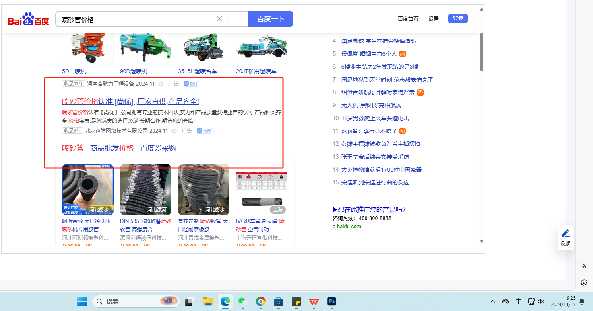The height and width of the screenshot is (311, 593).
Task: Click the 热 tag beside 绍伊古听航母讲解时表情严肃
Action: 420,92
